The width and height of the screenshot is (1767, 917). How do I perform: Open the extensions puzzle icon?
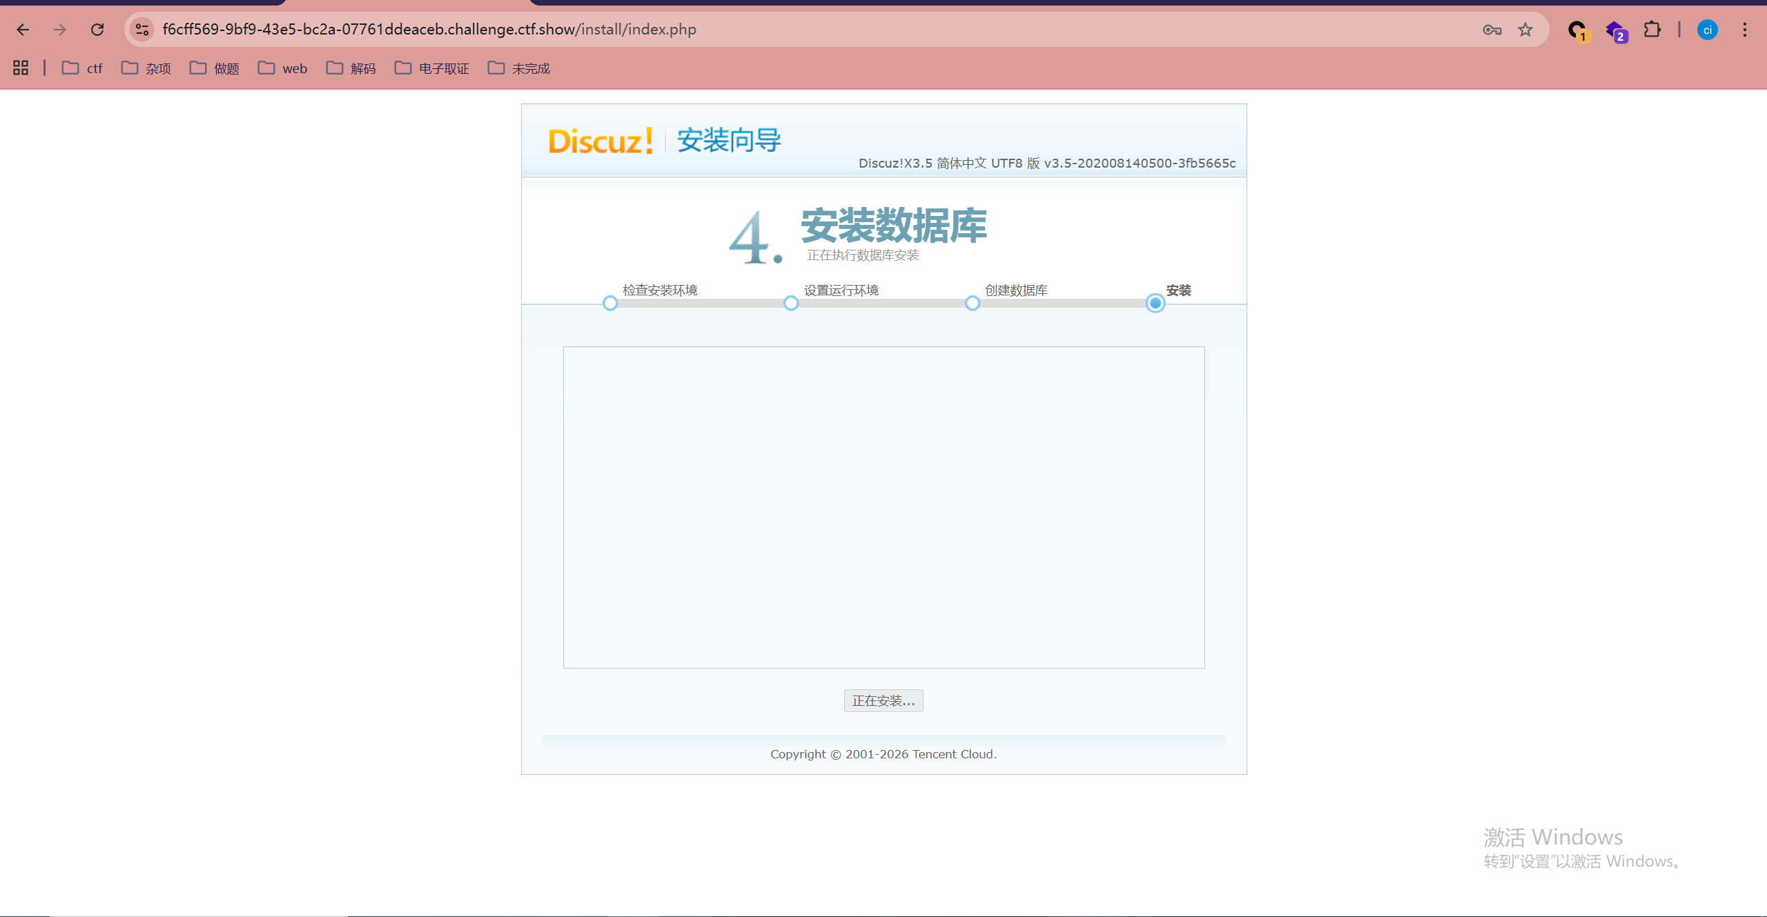click(x=1652, y=30)
